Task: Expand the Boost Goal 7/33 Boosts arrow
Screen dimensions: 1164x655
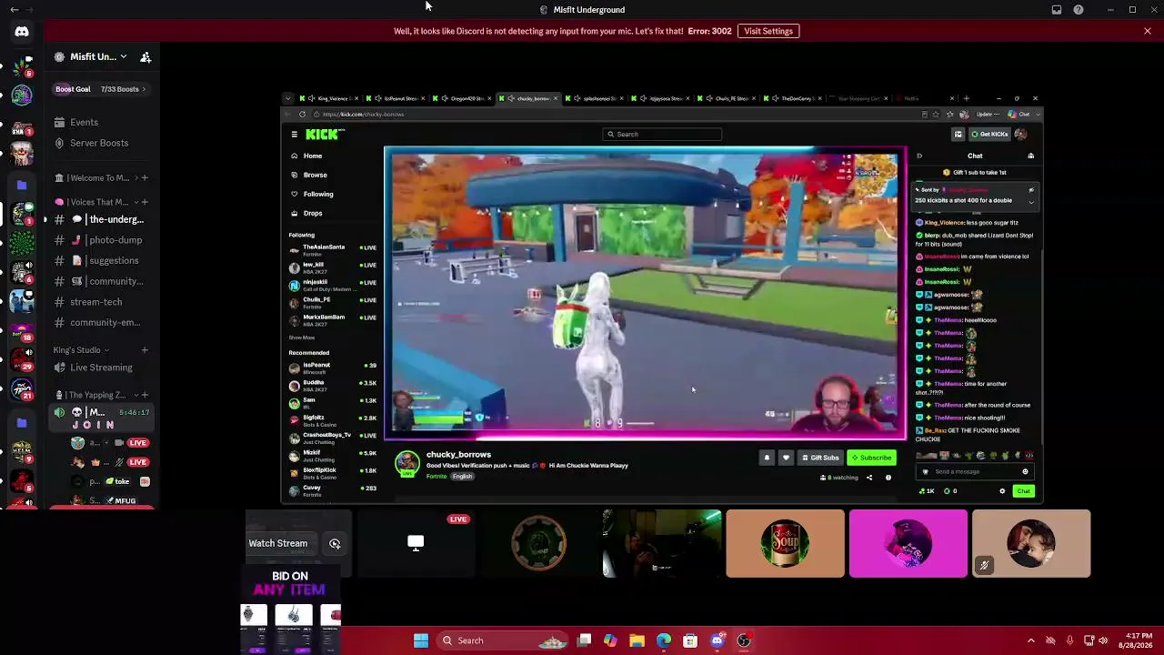Action: (144, 89)
